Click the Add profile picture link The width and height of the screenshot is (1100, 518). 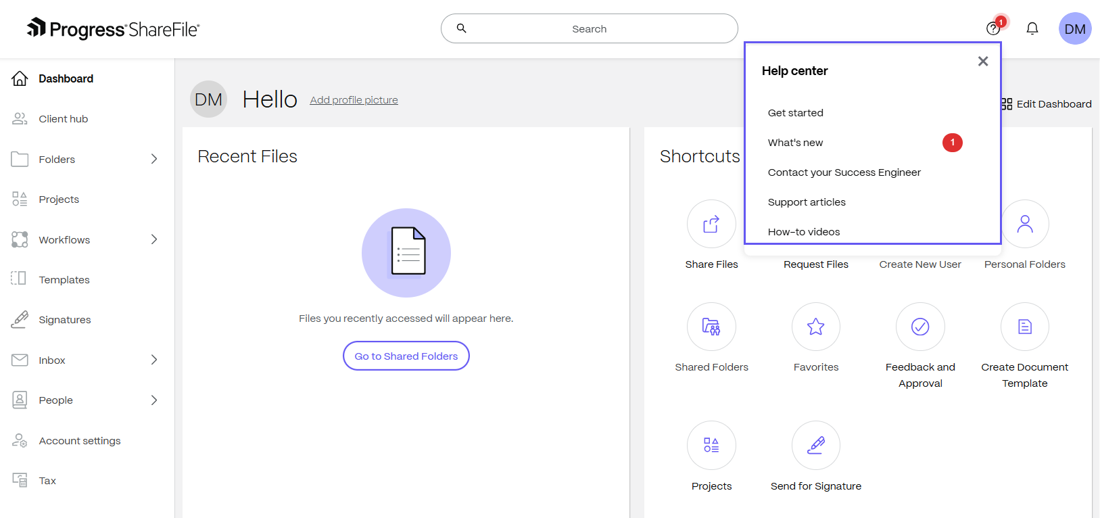pos(354,100)
